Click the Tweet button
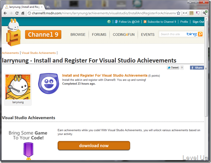Image resolution: width=211 pixels, height=163 pixels. pos(173,67)
